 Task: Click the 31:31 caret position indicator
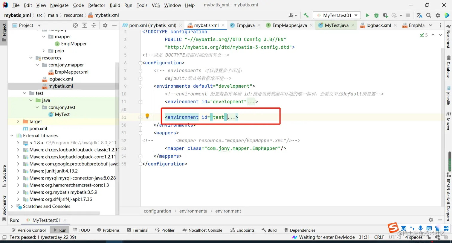[364, 237]
